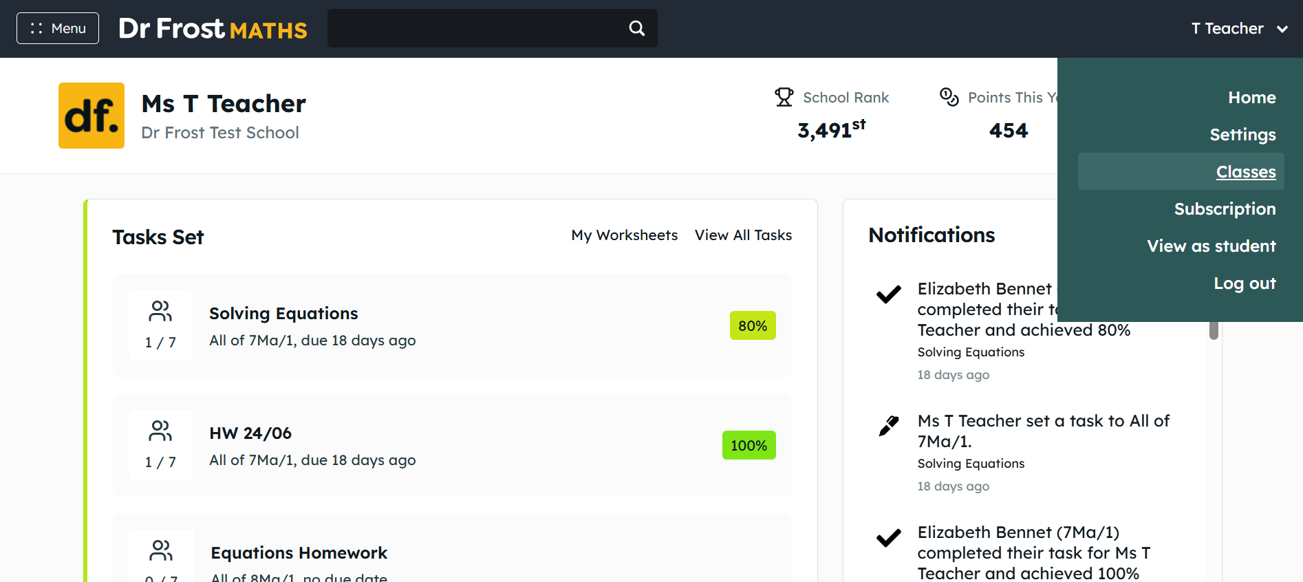
Task: Click the search magnifier icon
Action: (637, 28)
